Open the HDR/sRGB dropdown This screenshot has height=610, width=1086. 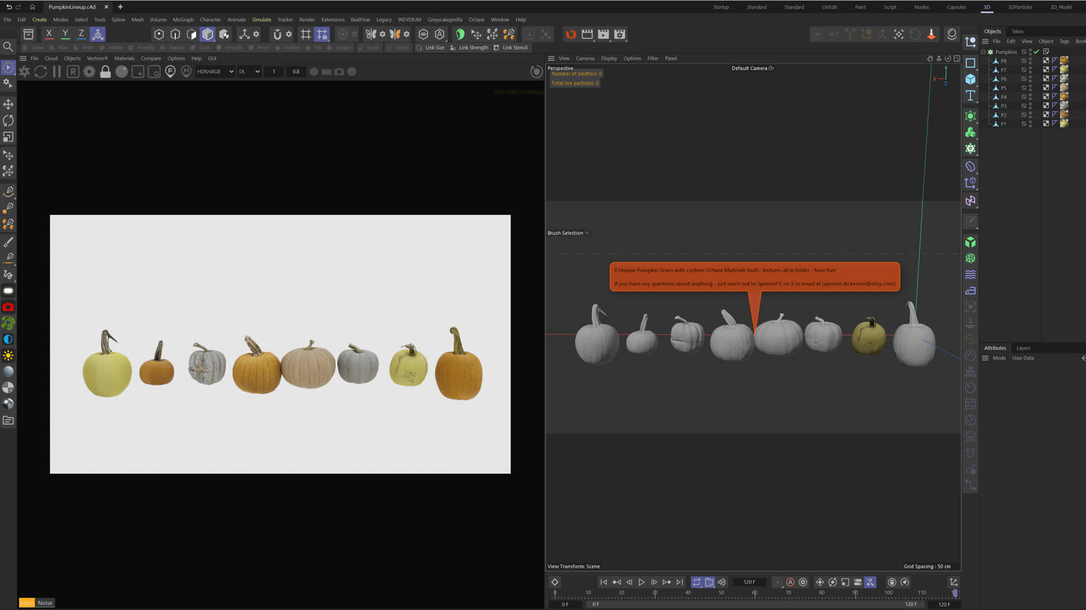(215, 71)
